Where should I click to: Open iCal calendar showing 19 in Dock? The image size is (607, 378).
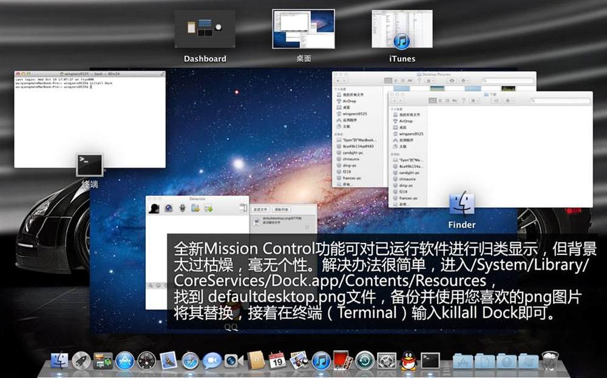(277, 361)
